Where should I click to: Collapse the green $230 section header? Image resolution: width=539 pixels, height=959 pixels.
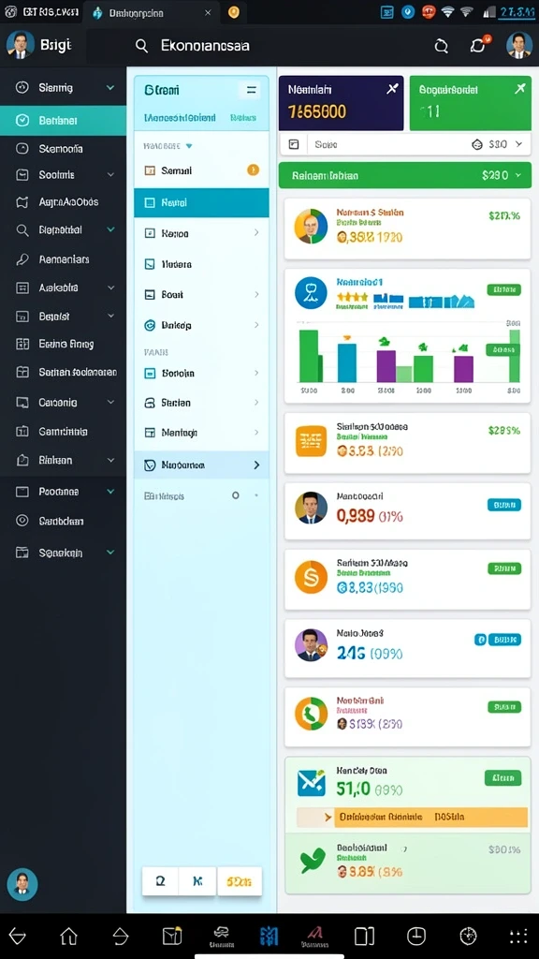click(x=518, y=175)
